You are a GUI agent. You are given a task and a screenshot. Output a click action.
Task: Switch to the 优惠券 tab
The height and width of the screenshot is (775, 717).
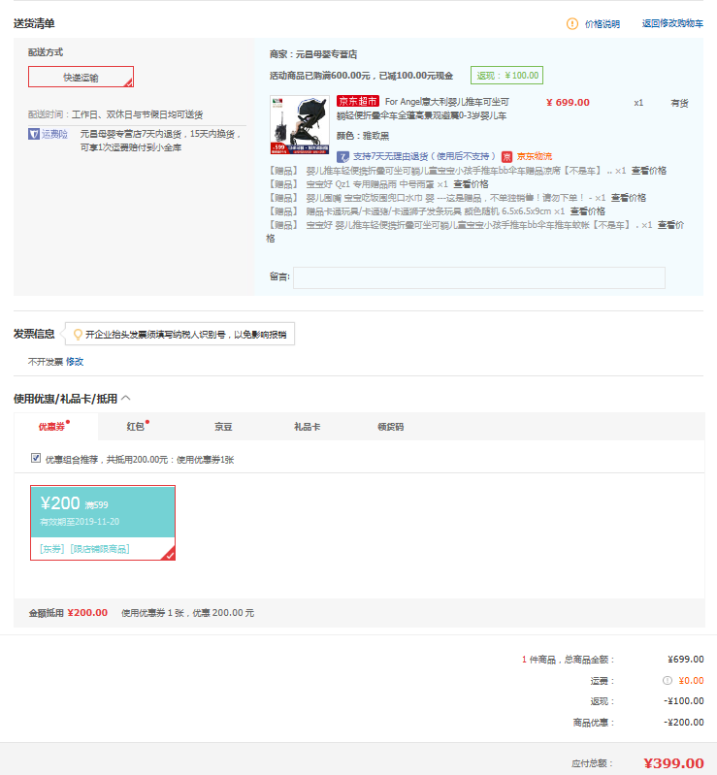point(52,427)
